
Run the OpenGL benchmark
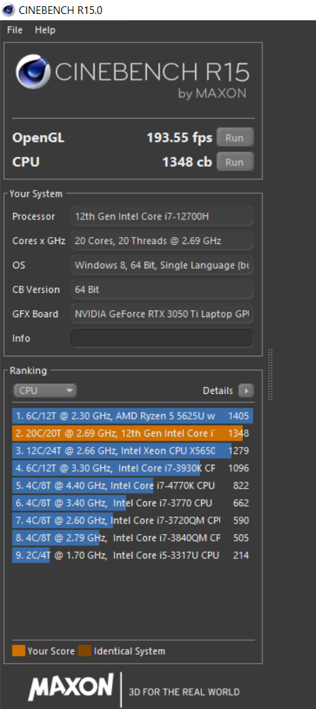pyautogui.click(x=235, y=137)
